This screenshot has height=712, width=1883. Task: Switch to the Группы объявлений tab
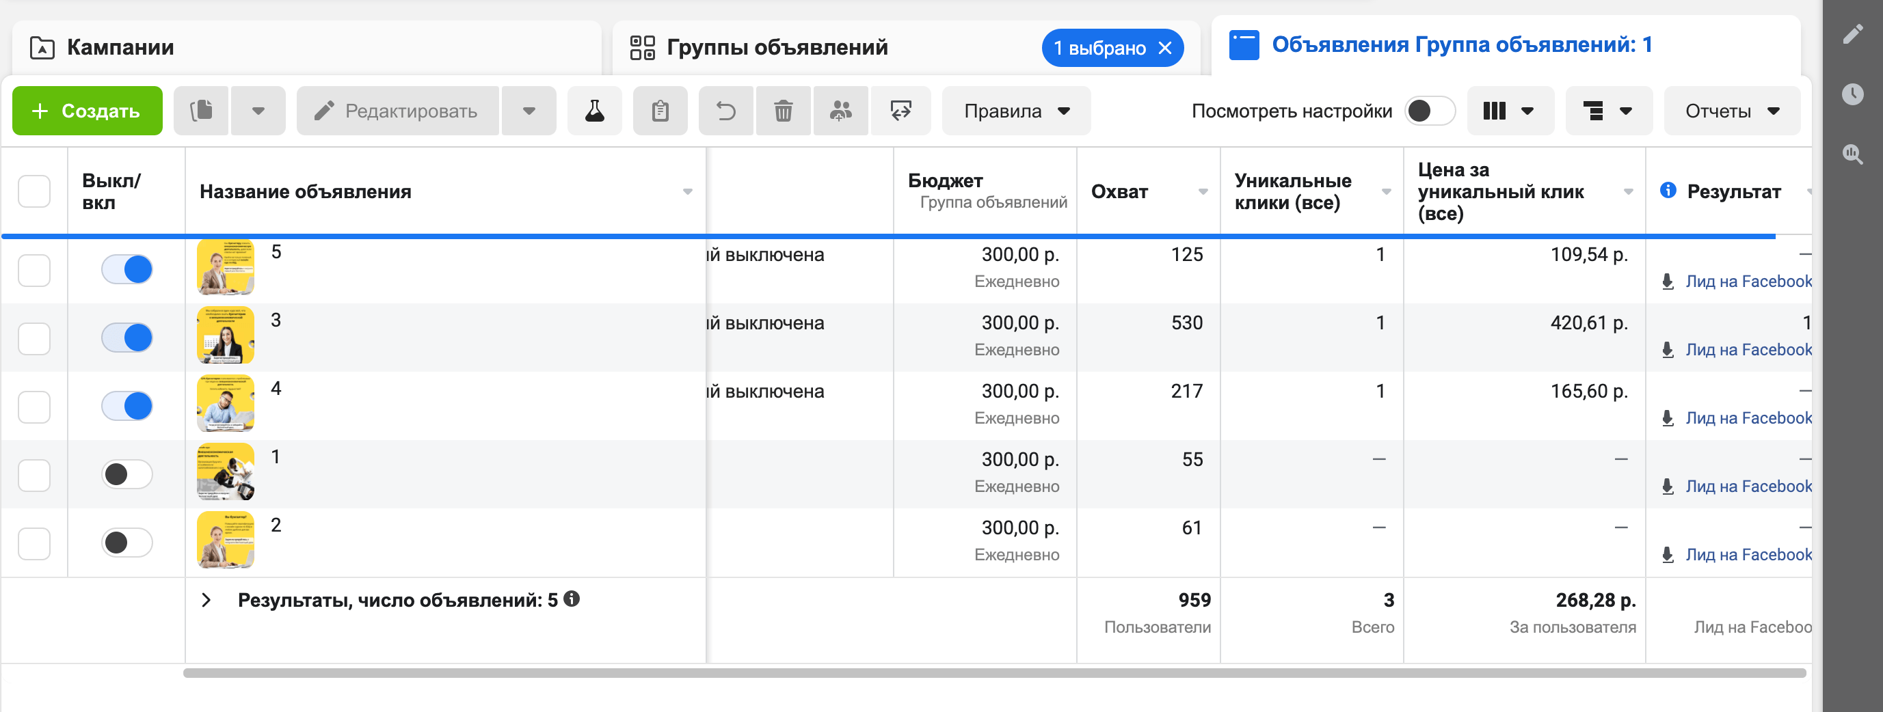(777, 47)
